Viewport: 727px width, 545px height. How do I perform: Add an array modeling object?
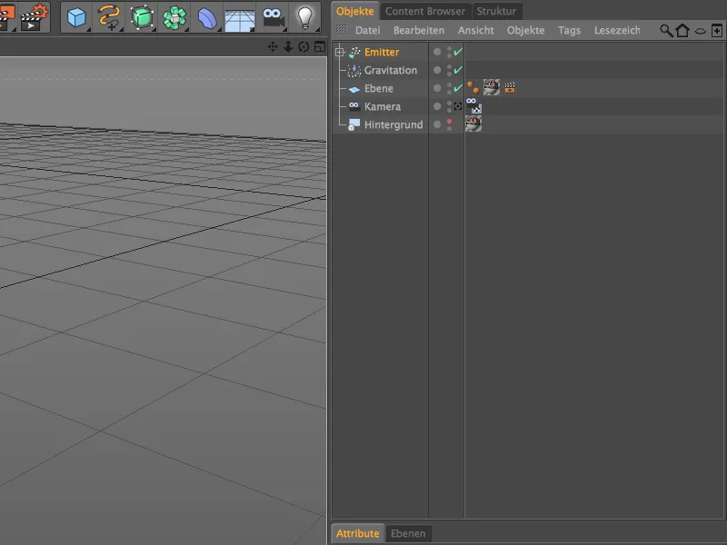(174, 15)
